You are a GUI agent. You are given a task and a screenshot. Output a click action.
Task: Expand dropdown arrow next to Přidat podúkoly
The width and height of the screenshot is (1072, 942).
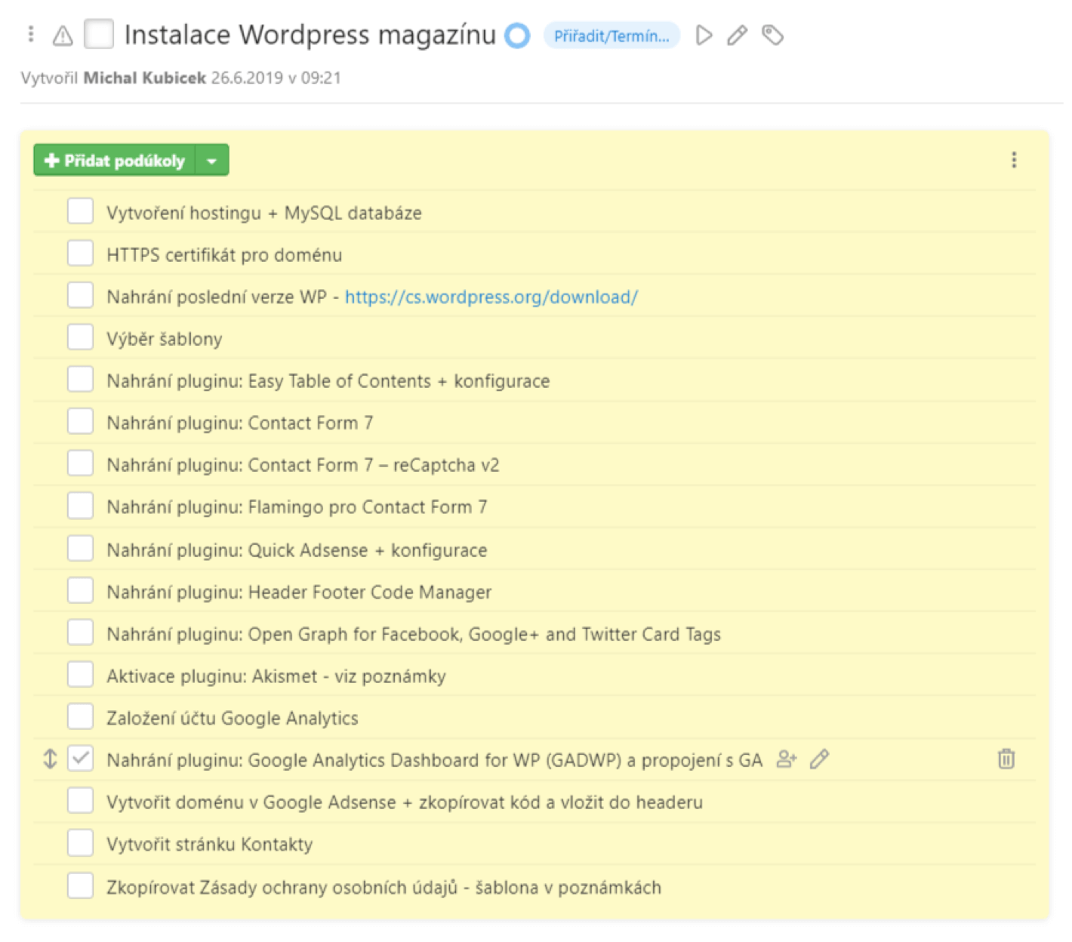pos(212,160)
